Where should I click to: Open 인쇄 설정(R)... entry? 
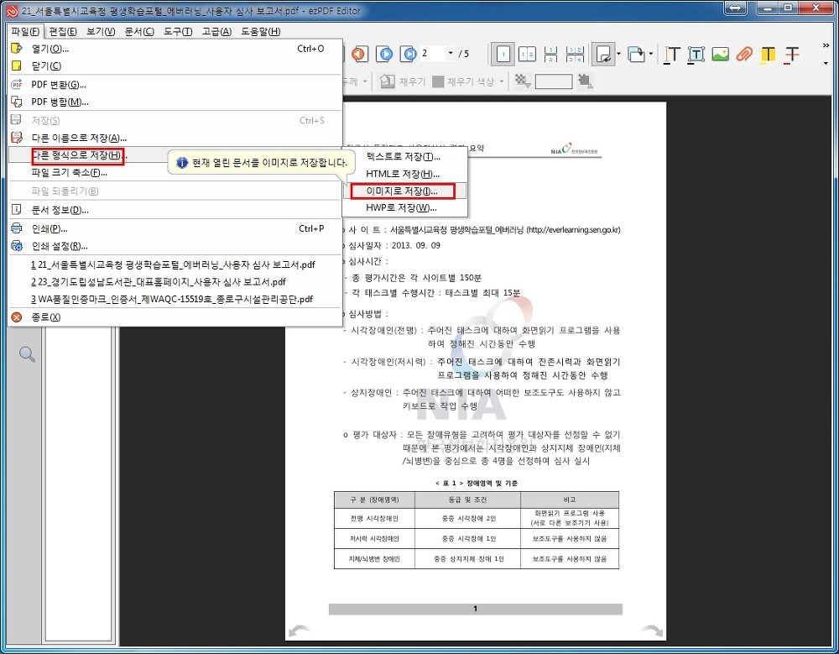coord(175,246)
